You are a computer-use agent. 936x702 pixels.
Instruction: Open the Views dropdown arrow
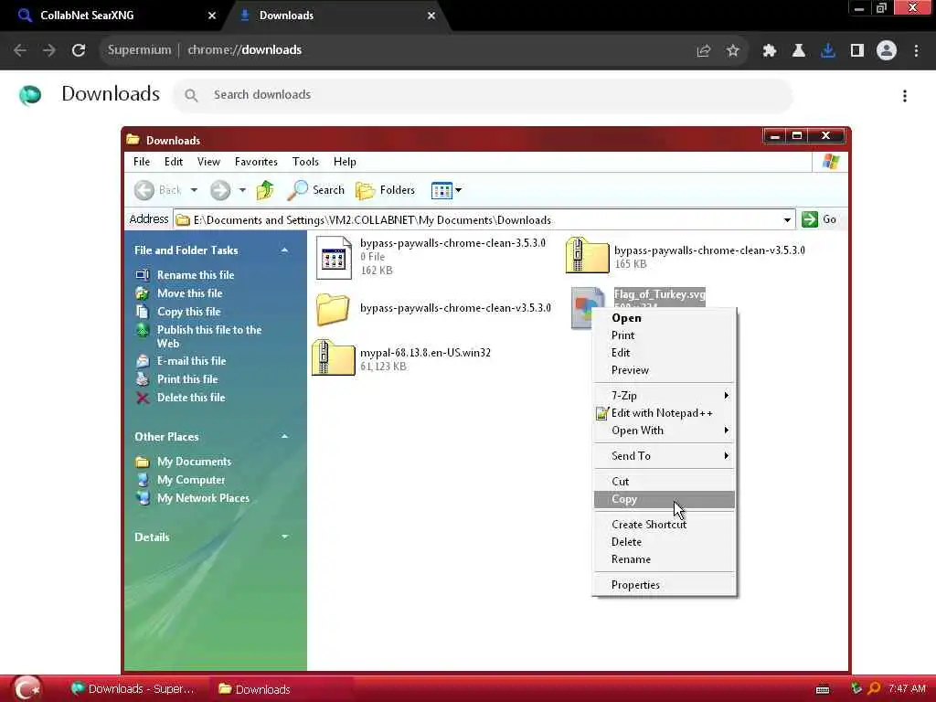click(x=459, y=190)
